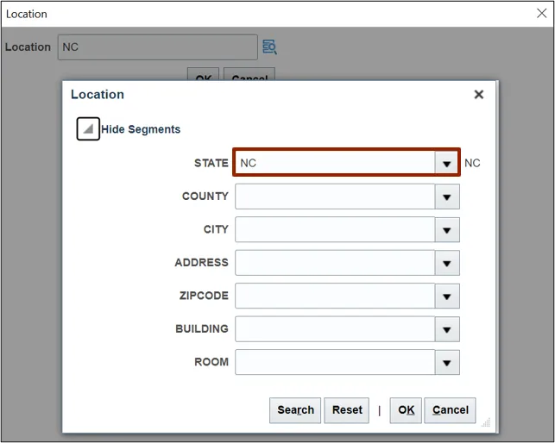
Task: Close the outer Location window
Action: (542, 14)
